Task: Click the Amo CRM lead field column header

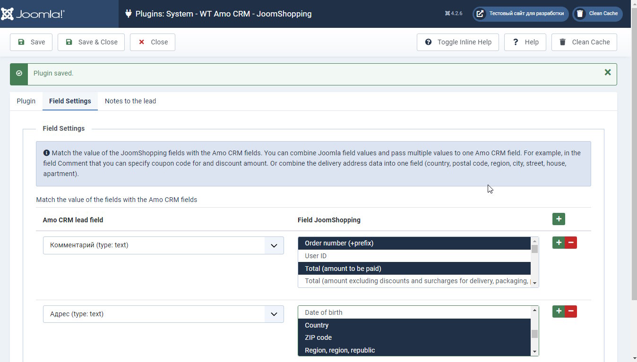Action: pos(73,220)
